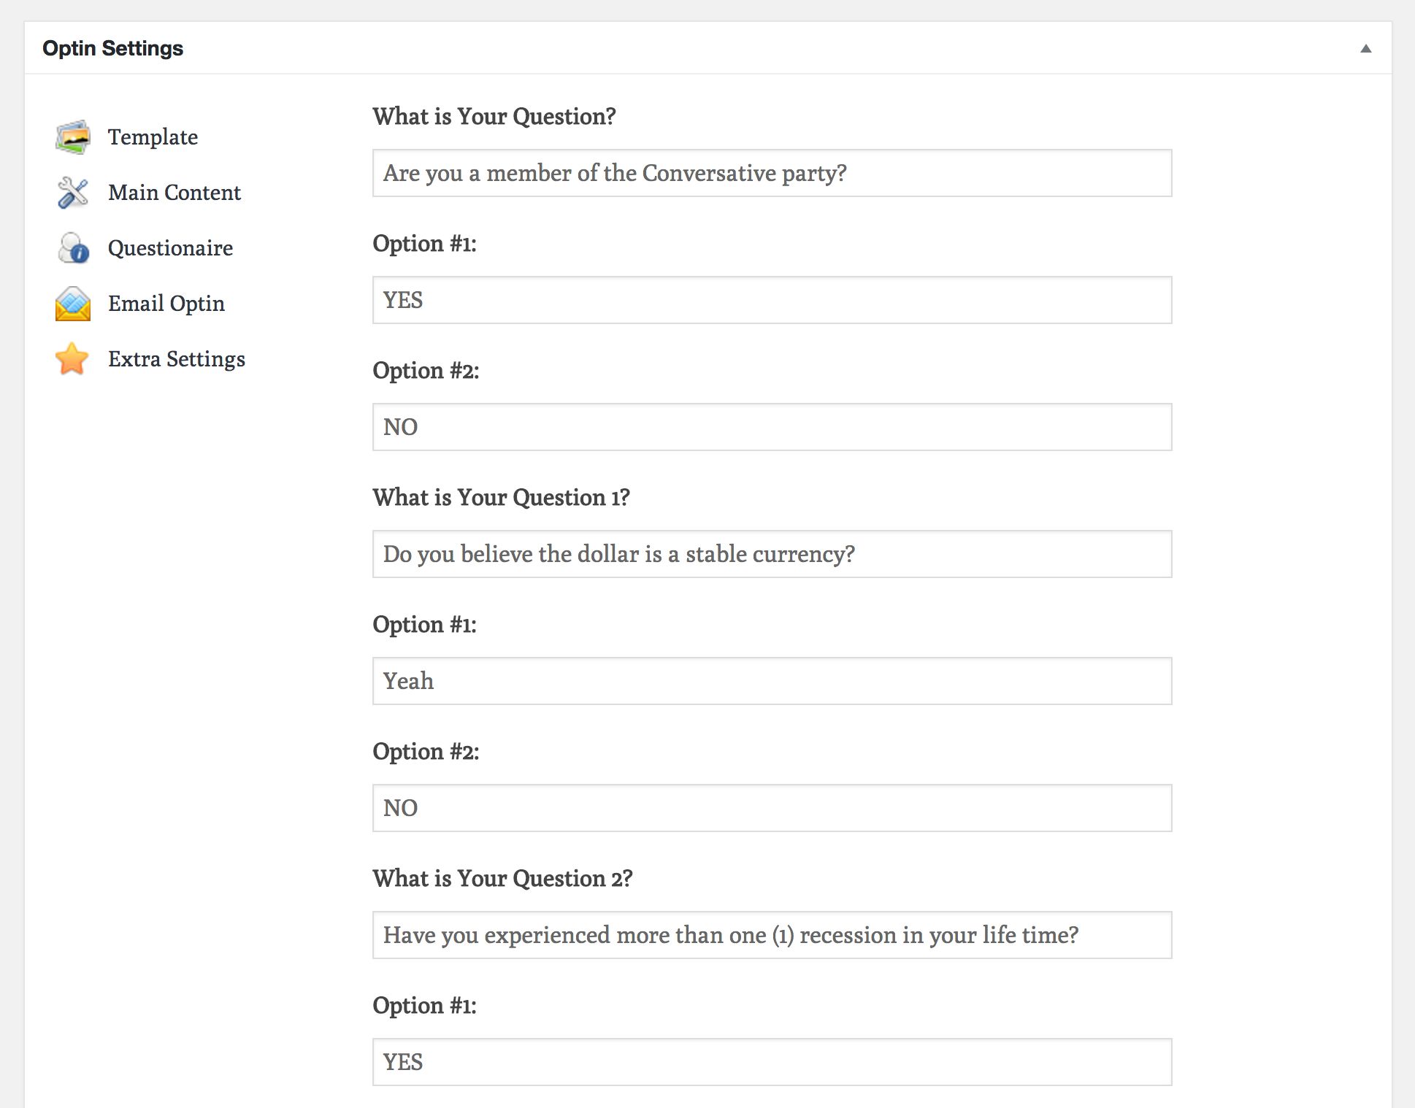Collapse the Optin Settings panel arrow

1365,49
